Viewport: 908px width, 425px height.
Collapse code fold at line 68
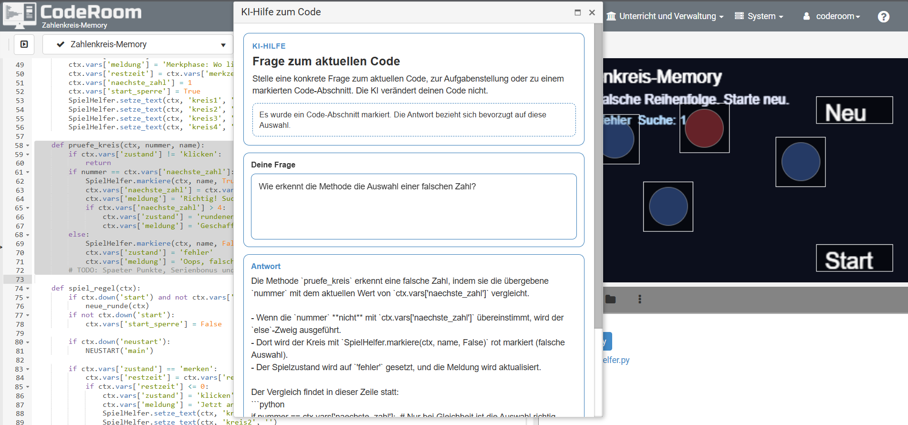pyautogui.click(x=28, y=235)
